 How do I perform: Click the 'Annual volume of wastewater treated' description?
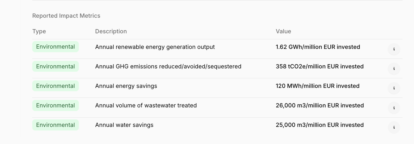(x=146, y=105)
